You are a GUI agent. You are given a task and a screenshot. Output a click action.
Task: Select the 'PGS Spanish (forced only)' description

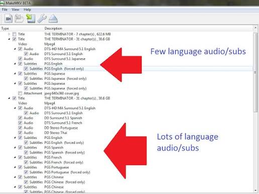(65, 152)
